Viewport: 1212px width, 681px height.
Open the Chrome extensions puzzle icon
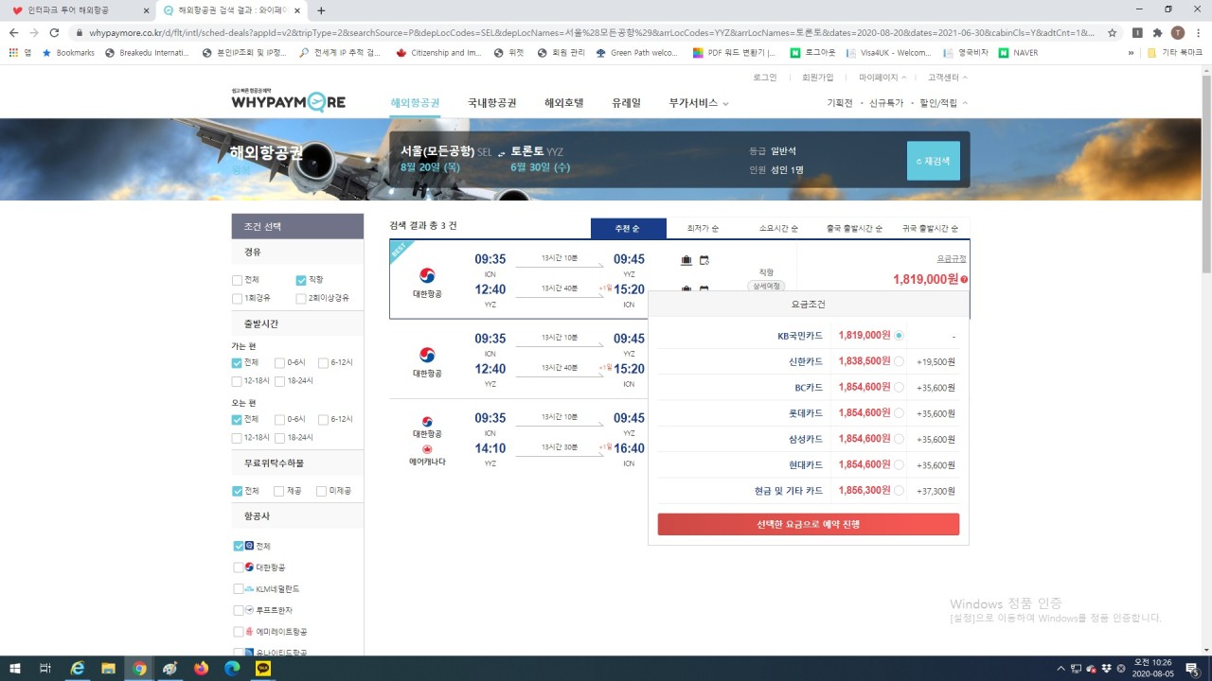tap(1157, 32)
